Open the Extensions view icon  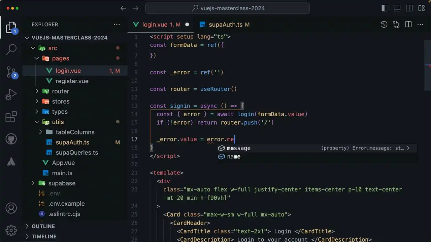tap(11, 117)
